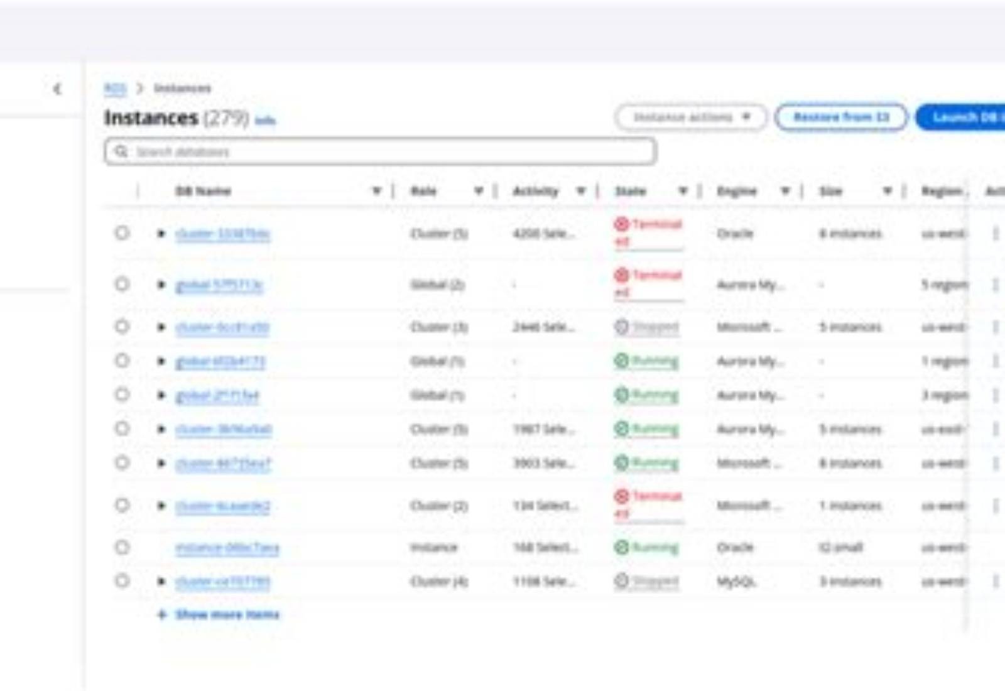This screenshot has width=1005, height=691.
Task: Collapse the sidebar with the left chevron
Action: click(x=57, y=89)
